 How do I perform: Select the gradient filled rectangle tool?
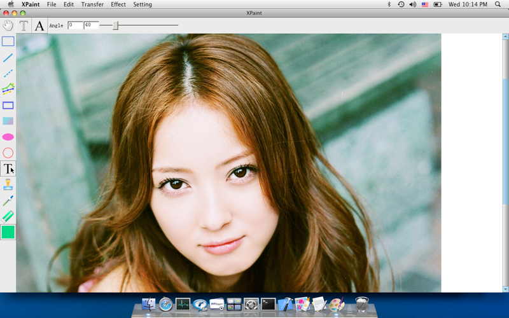tap(8, 121)
